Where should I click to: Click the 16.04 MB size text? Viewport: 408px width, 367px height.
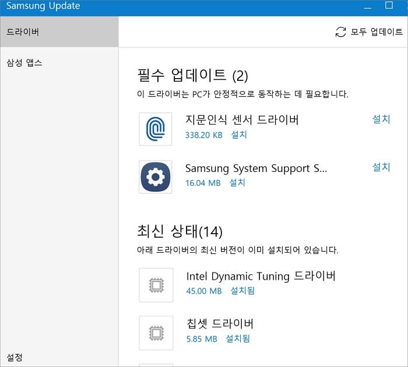203,183
